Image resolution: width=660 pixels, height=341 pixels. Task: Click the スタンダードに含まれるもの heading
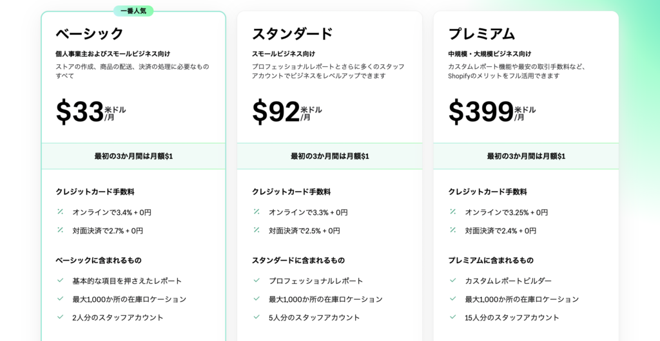coord(298,260)
